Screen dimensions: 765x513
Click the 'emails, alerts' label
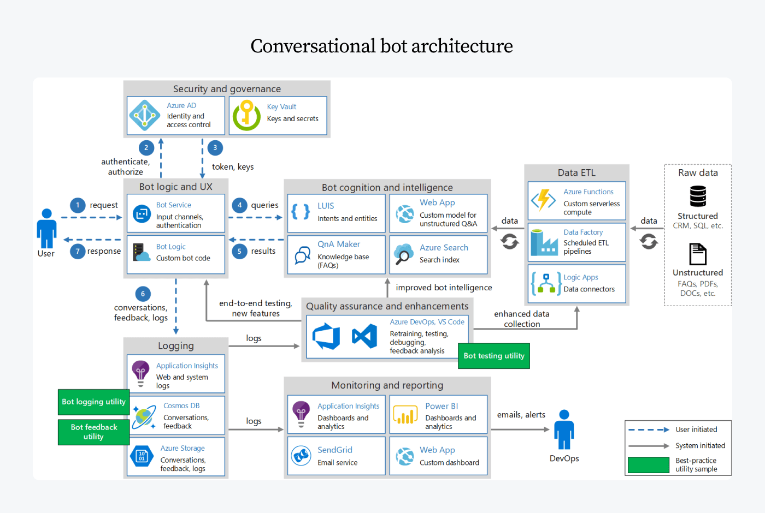point(521,415)
